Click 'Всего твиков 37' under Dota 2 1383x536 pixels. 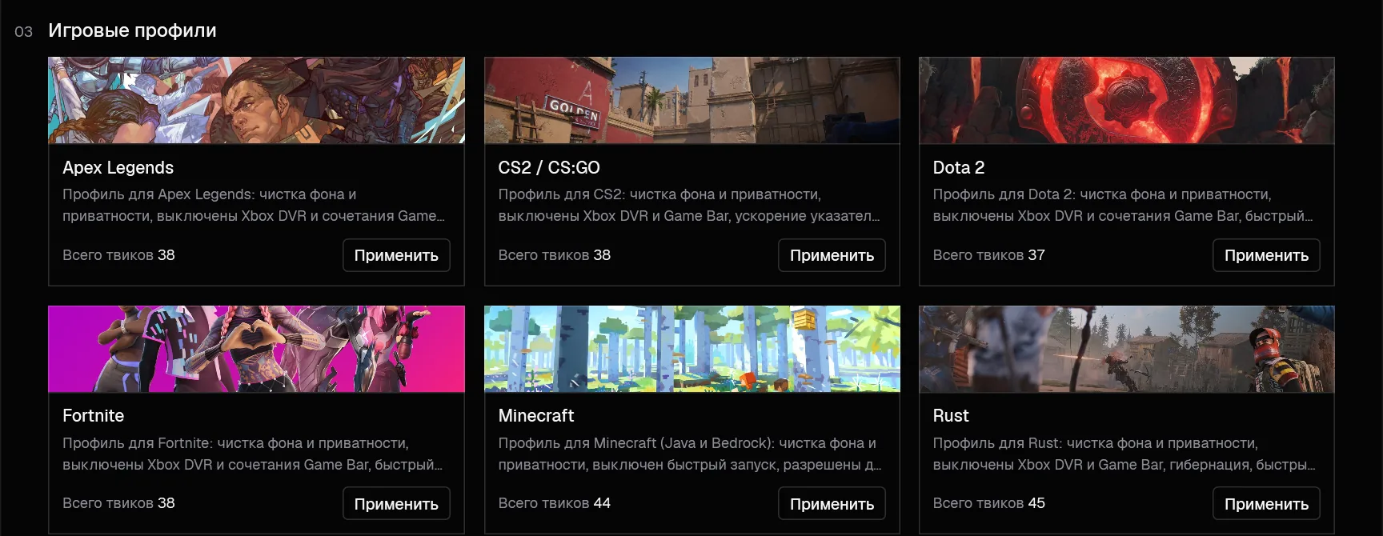(988, 255)
